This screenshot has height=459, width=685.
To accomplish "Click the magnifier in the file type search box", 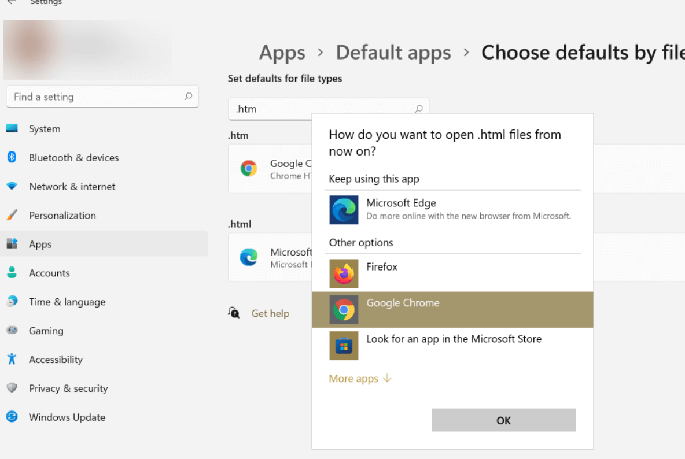I will (419, 109).
